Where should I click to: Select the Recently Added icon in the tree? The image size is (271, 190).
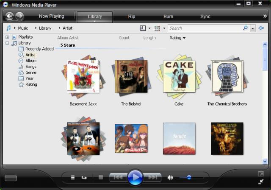pos(21,49)
